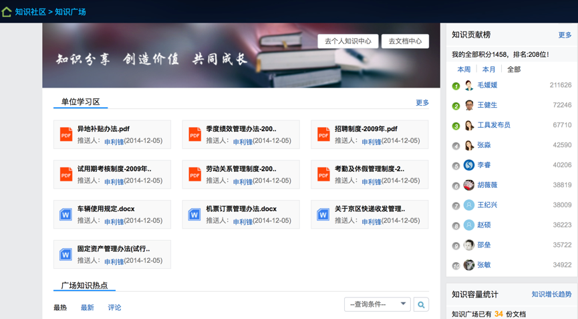Select the 评论 sort tab
Screen dimensions: 578x319
click(115, 308)
